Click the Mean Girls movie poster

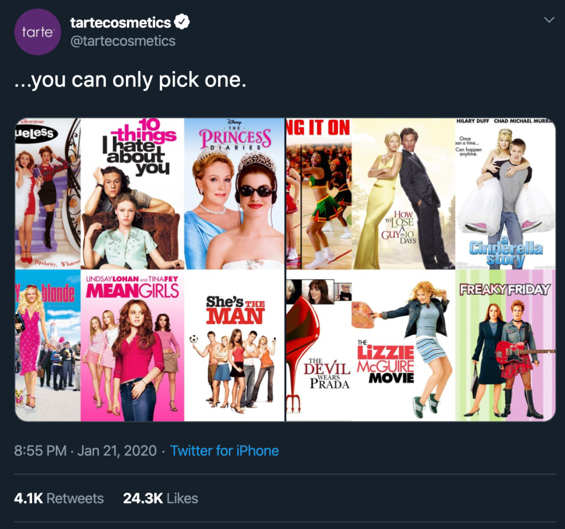point(132,346)
